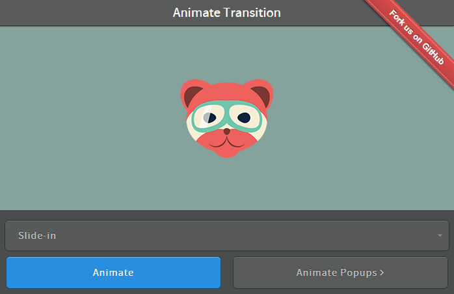Click the blue Animate button
454x294 pixels.
[x=113, y=273]
